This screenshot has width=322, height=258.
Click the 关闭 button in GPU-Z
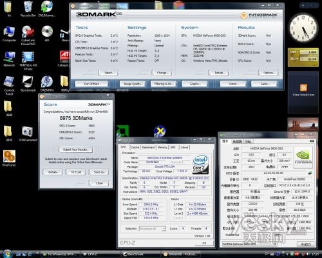(306, 244)
